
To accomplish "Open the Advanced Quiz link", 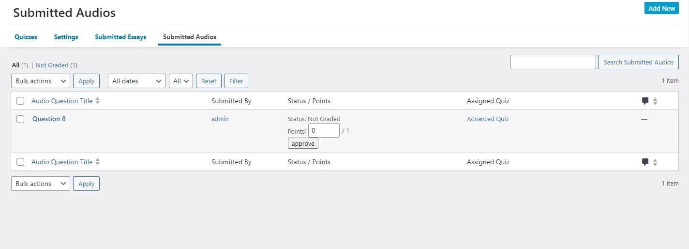I will [x=488, y=119].
